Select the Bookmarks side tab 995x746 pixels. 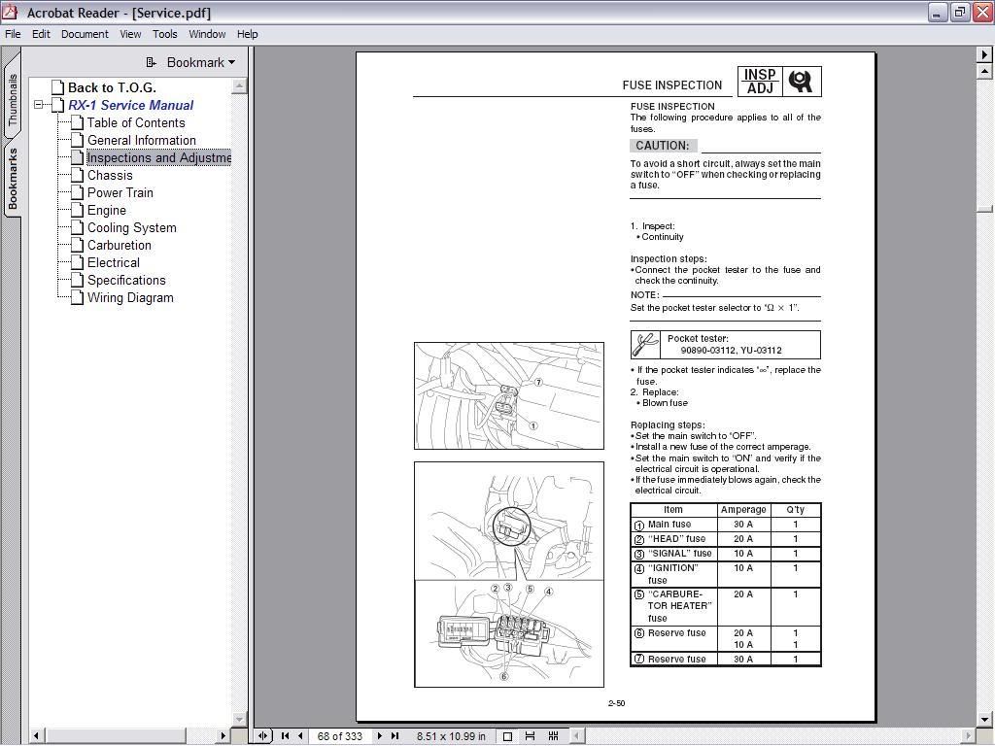click(x=12, y=179)
